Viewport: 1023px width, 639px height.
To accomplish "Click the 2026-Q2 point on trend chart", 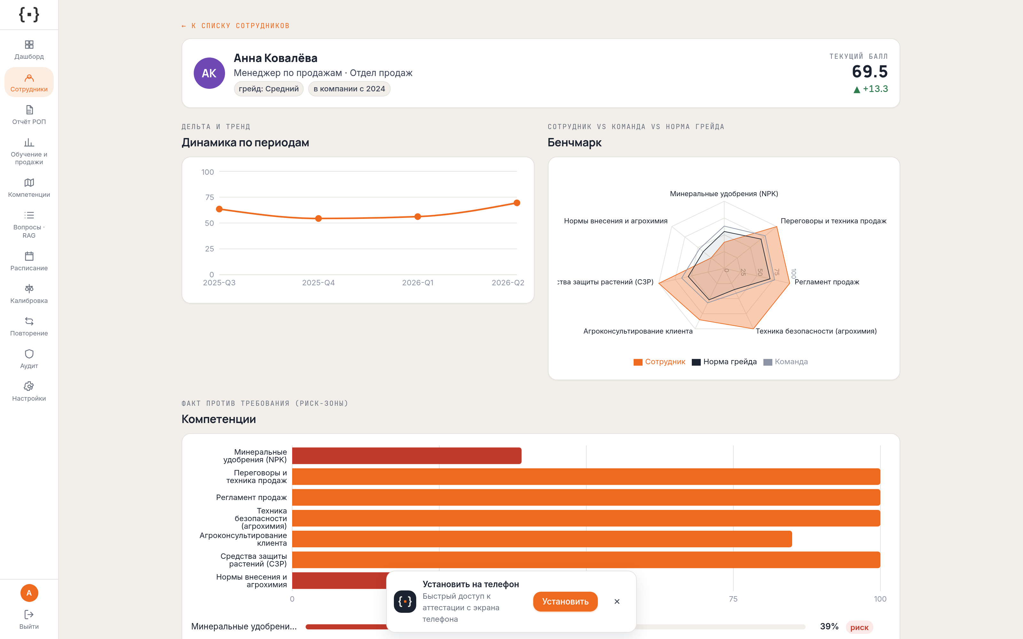I will (x=517, y=203).
